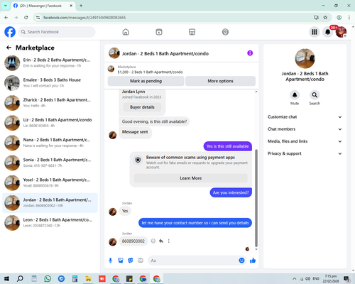The image size is (355, 284).
Task: React to the 8608903002 message
Action: pyautogui.click(x=153, y=241)
